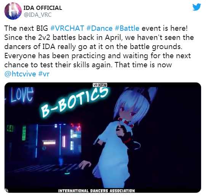Click the VRChat logo atop the video

tap(100, 85)
